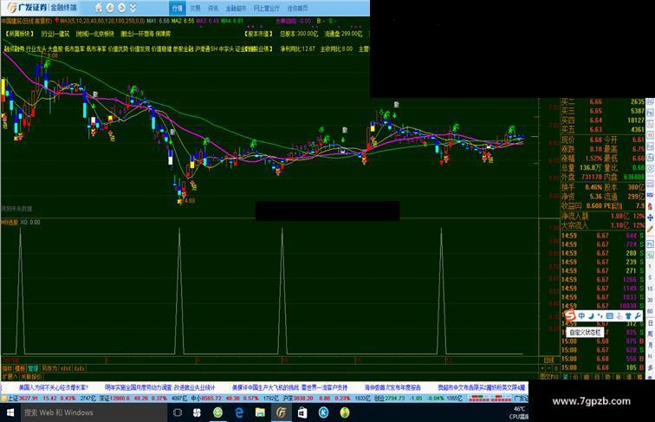Select the 日 daily period in sidebar
655x422 pixels.
(651, 323)
